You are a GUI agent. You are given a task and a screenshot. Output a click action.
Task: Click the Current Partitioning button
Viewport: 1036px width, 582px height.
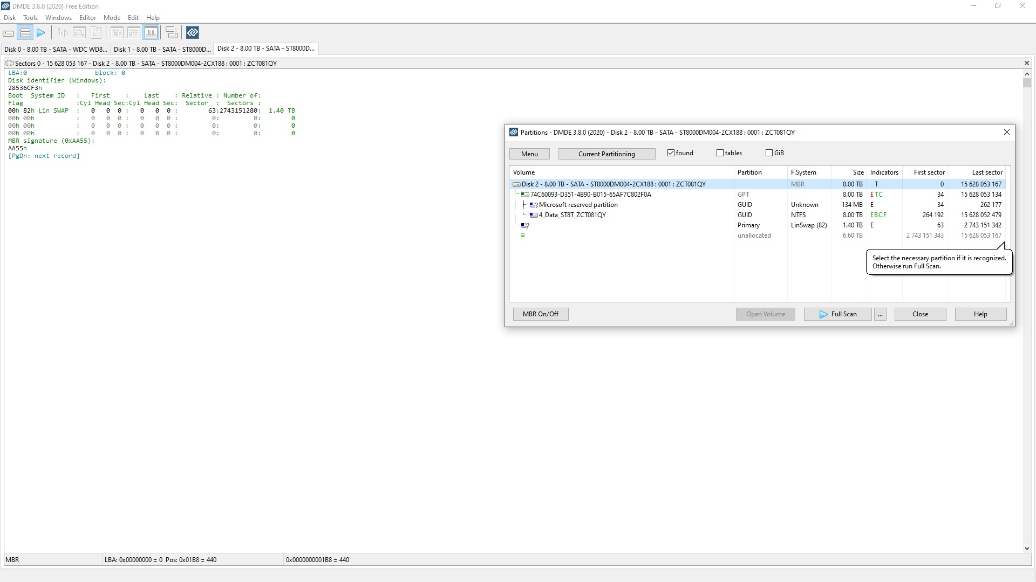(x=606, y=154)
